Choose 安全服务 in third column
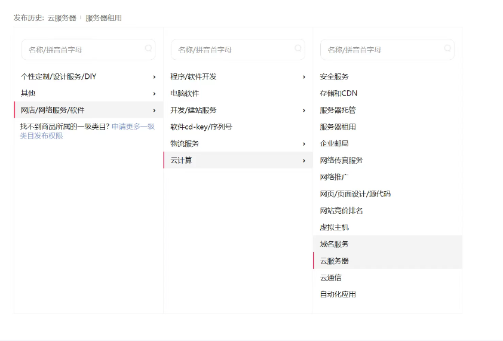Viewport: 503px width, 341px height. click(334, 77)
